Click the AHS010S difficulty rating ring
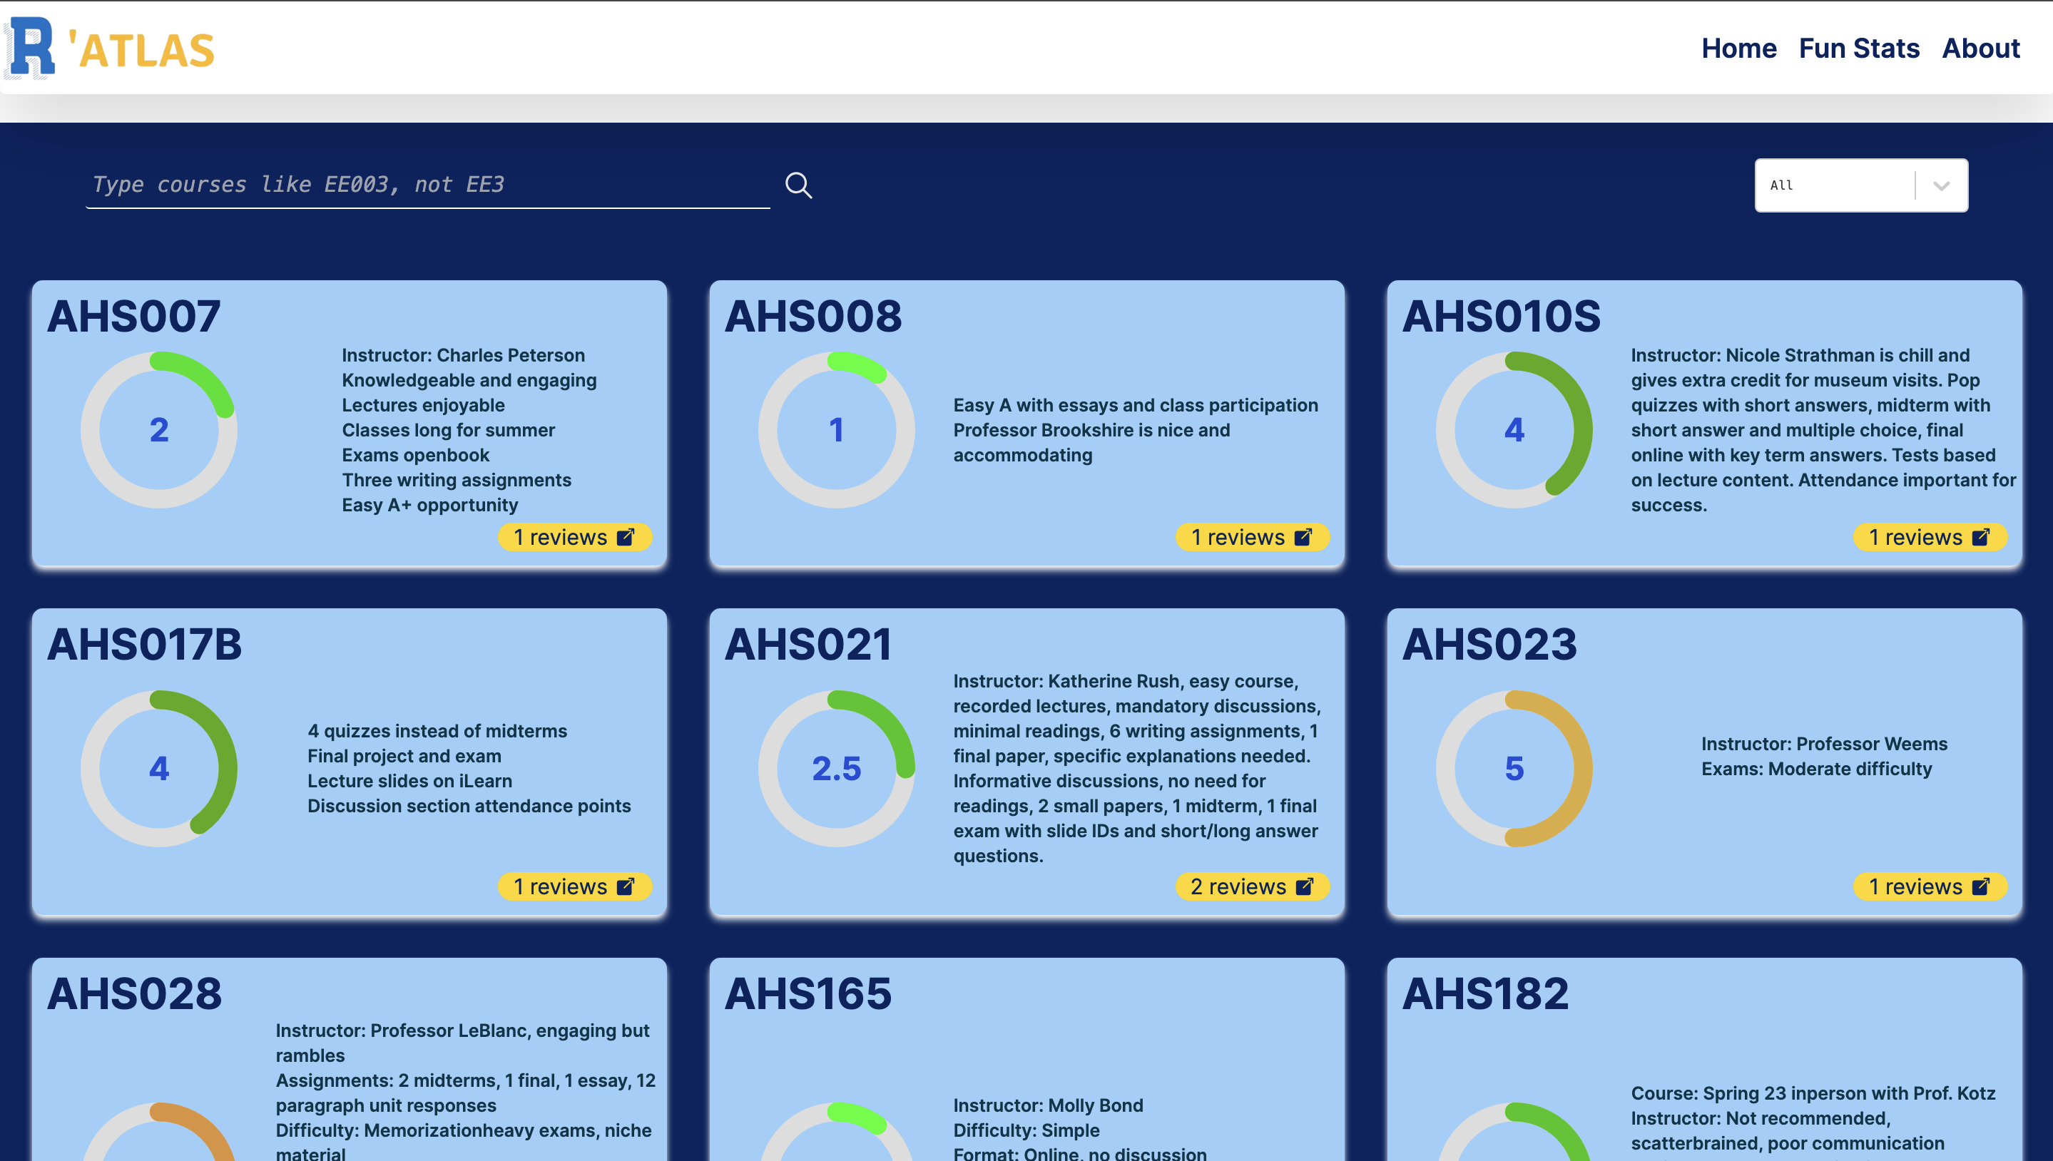This screenshot has width=2053, height=1161. (x=1514, y=430)
